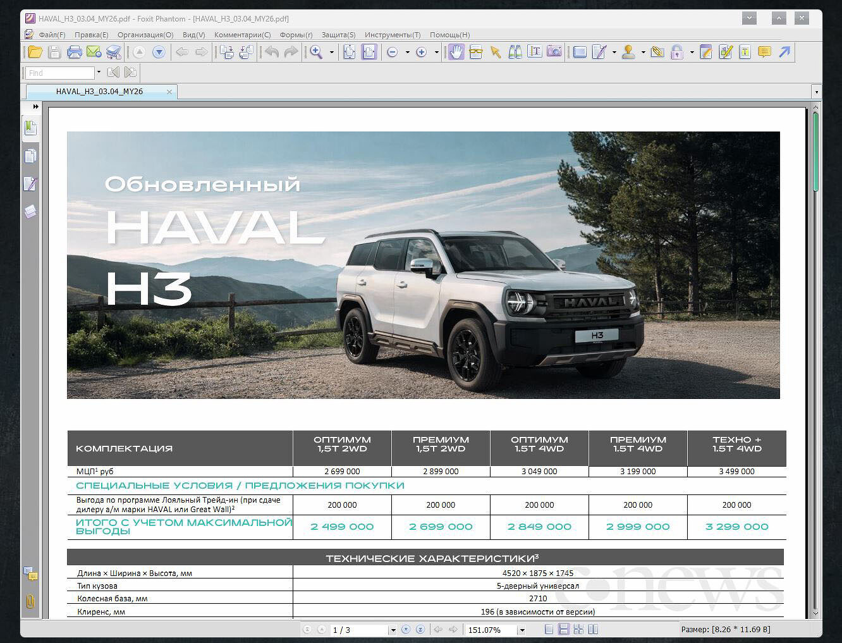Select the blue Arrow drawing tool
The height and width of the screenshot is (643, 842).
click(784, 52)
